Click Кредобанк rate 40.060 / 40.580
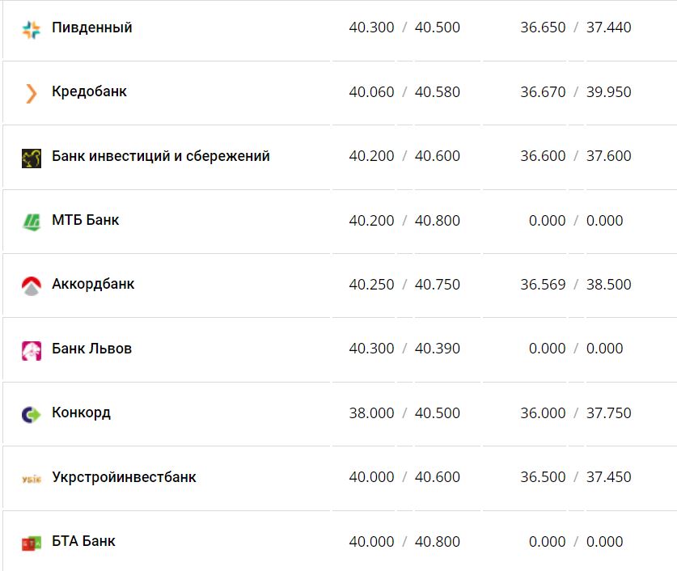This screenshot has height=571, width=677. click(404, 92)
